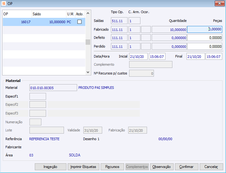Click the Lote field
Screen dimensions: 226x173
[47, 130]
